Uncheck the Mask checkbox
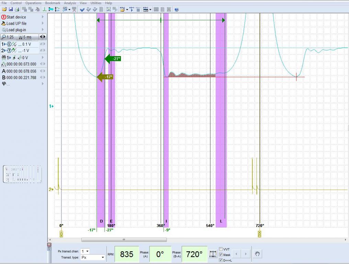The width and height of the screenshot is (349, 264). pos(221,255)
